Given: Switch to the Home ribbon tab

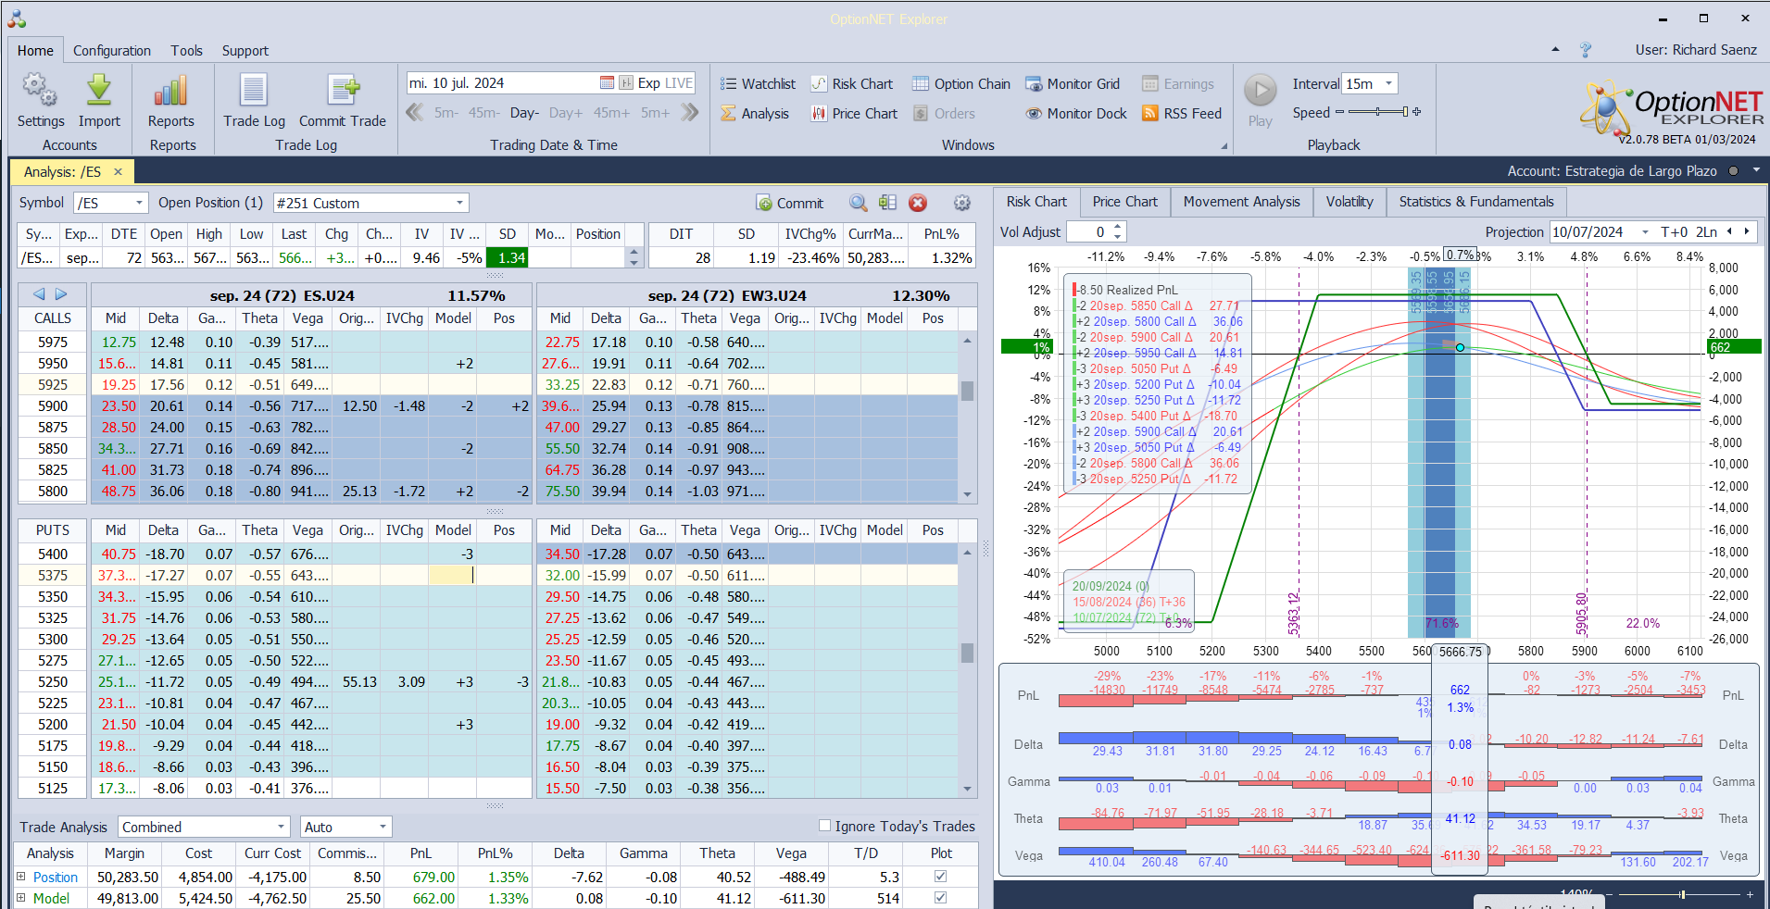Looking at the screenshot, I should click(x=35, y=51).
